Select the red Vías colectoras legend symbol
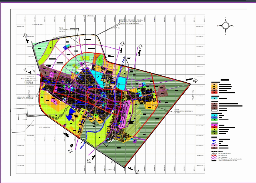 click(x=213, y=155)
